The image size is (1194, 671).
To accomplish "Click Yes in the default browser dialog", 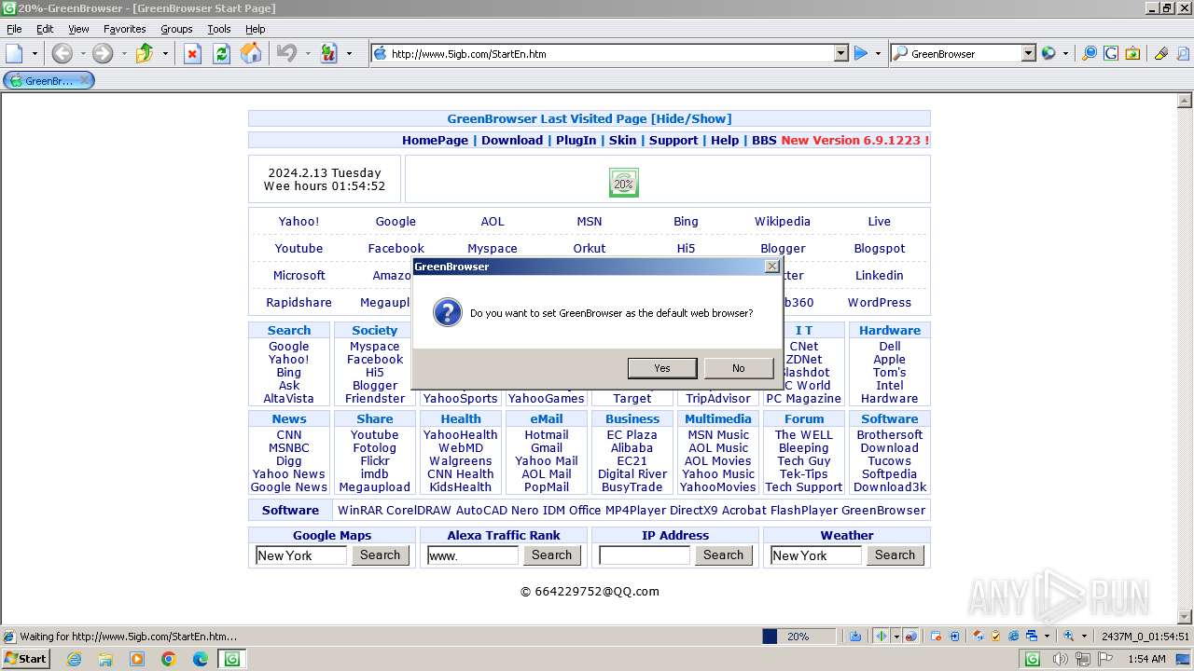I will (662, 368).
